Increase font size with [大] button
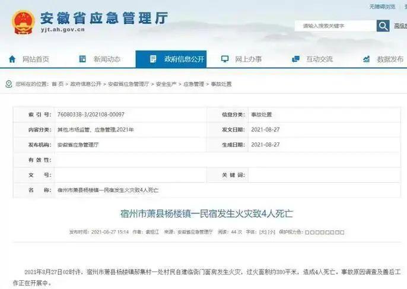Image resolution: width=407 pixels, height=289 pixels. (x=262, y=232)
